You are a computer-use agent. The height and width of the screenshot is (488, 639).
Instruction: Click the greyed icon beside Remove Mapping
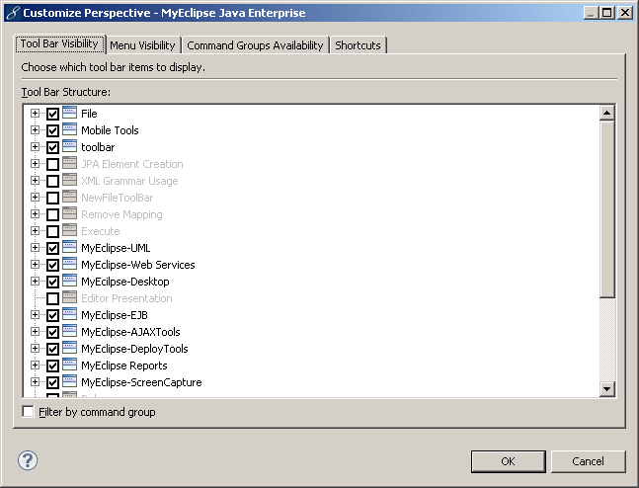[x=70, y=213]
